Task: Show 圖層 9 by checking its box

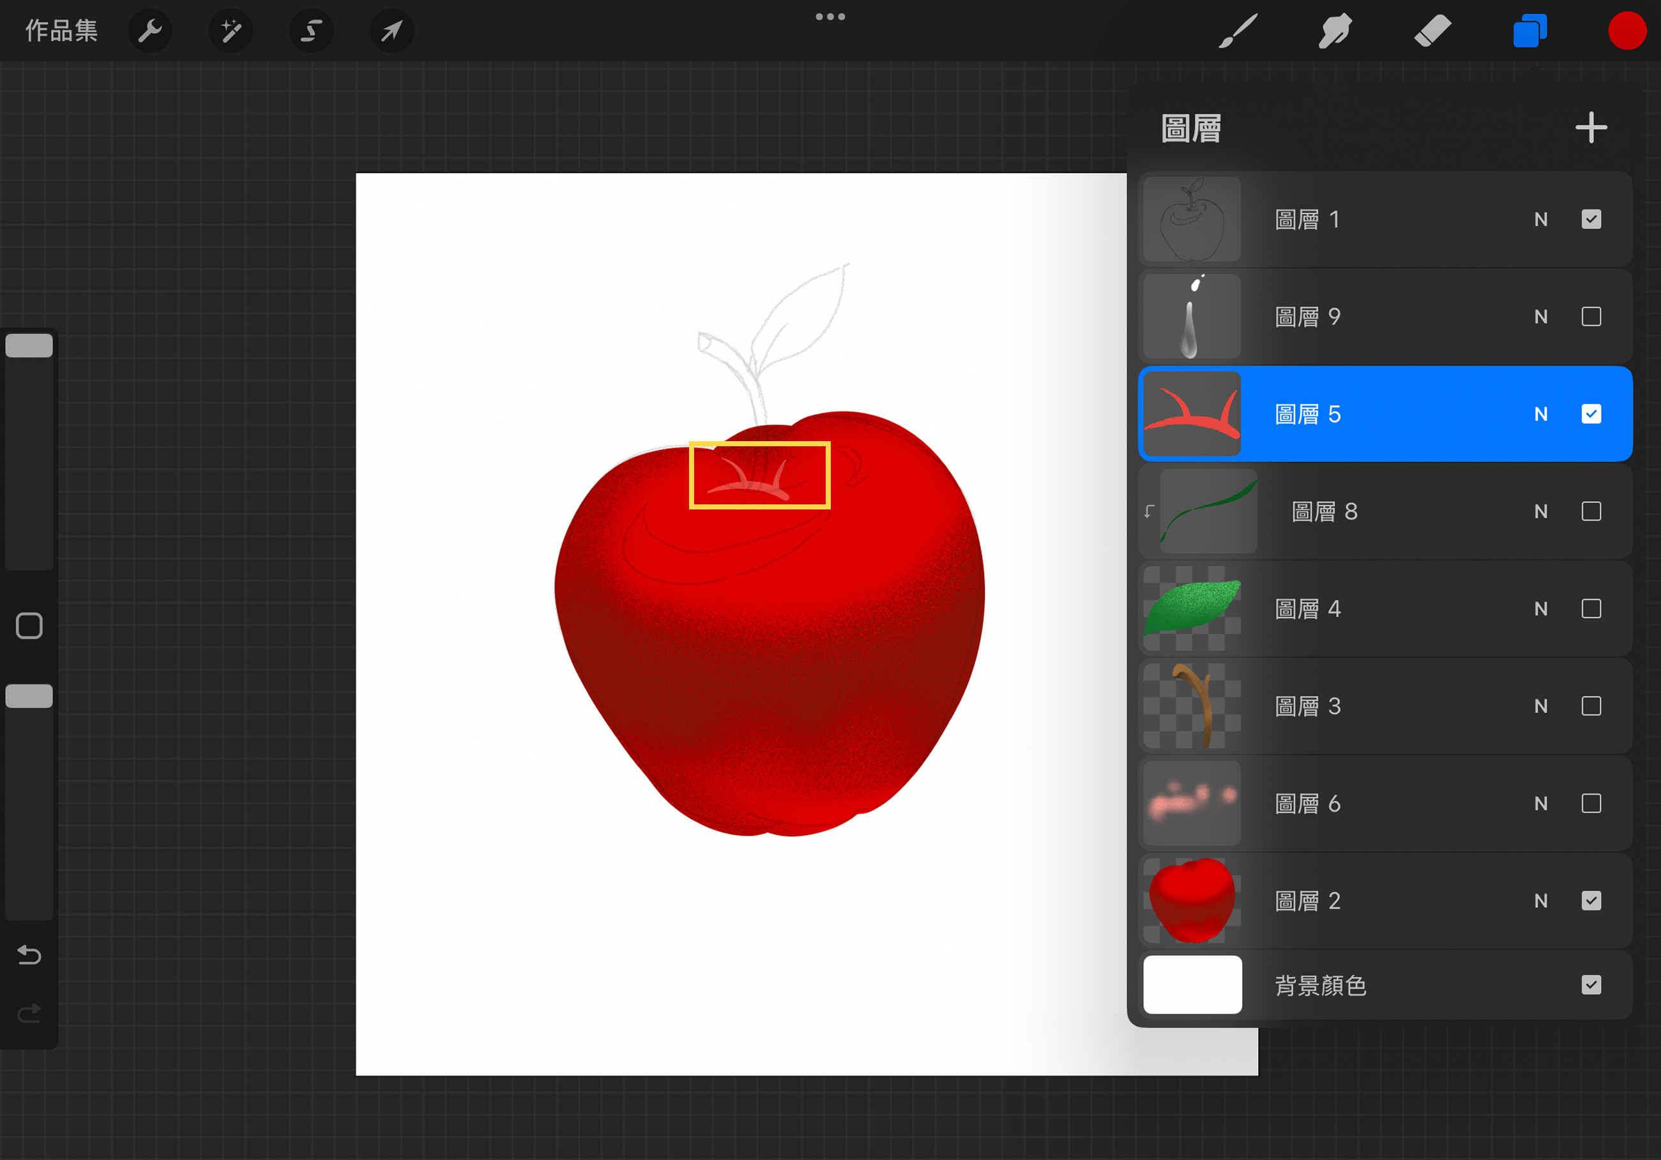Action: point(1591,317)
